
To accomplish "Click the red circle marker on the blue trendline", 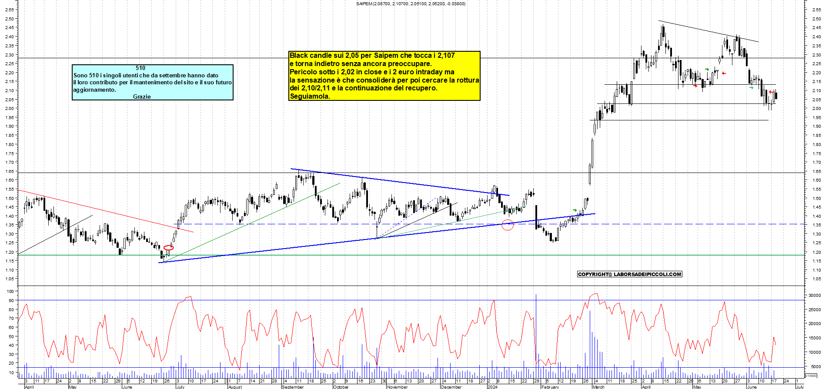I will (508, 225).
